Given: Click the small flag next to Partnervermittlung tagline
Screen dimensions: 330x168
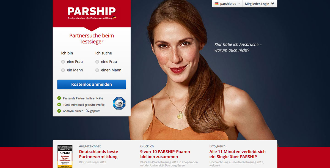Looking at the screenshot, I should pyautogui.click(x=114, y=18).
